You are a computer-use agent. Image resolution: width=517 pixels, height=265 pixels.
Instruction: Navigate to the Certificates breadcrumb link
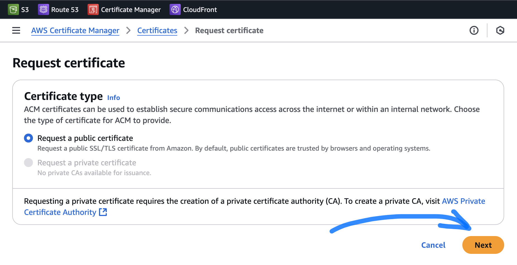[x=157, y=30]
